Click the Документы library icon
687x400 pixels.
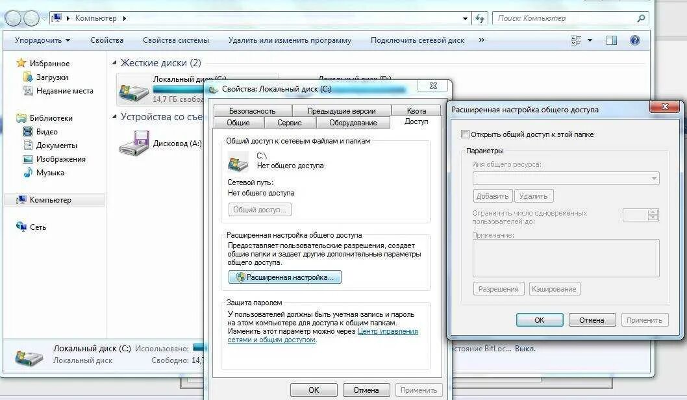click(x=28, y=145)
